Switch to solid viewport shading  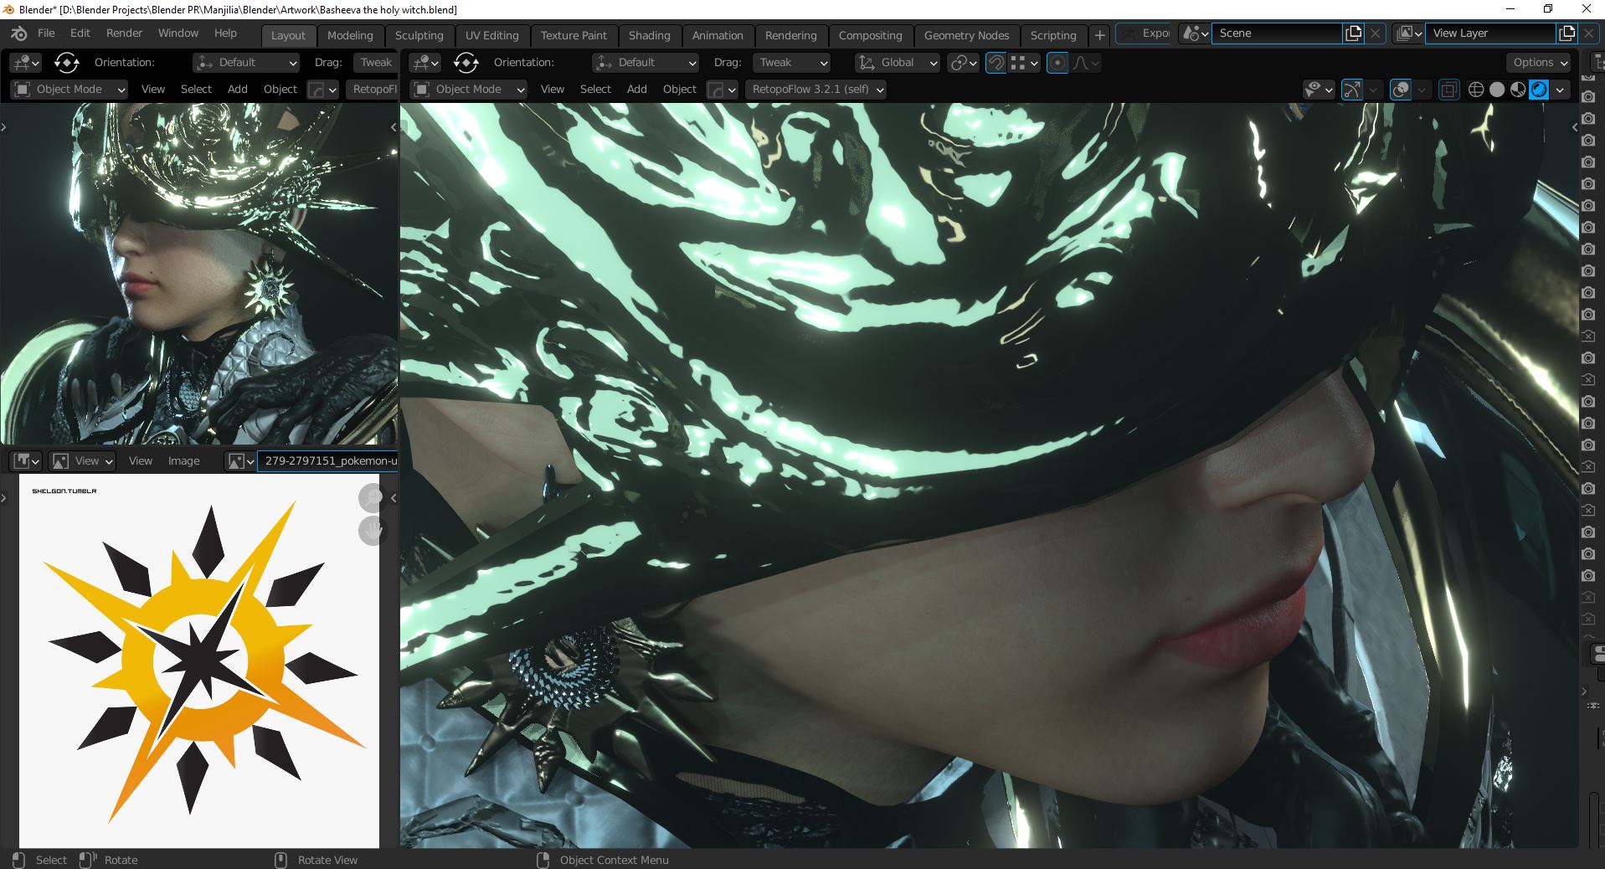pyautogui.click(x=1497, y=90)
